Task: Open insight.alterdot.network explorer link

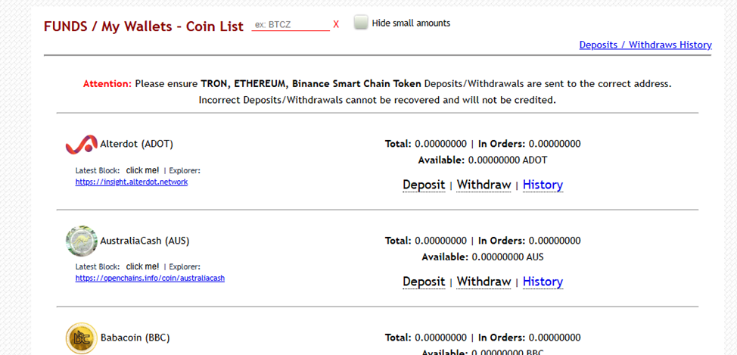Action: tap(132, 182)
